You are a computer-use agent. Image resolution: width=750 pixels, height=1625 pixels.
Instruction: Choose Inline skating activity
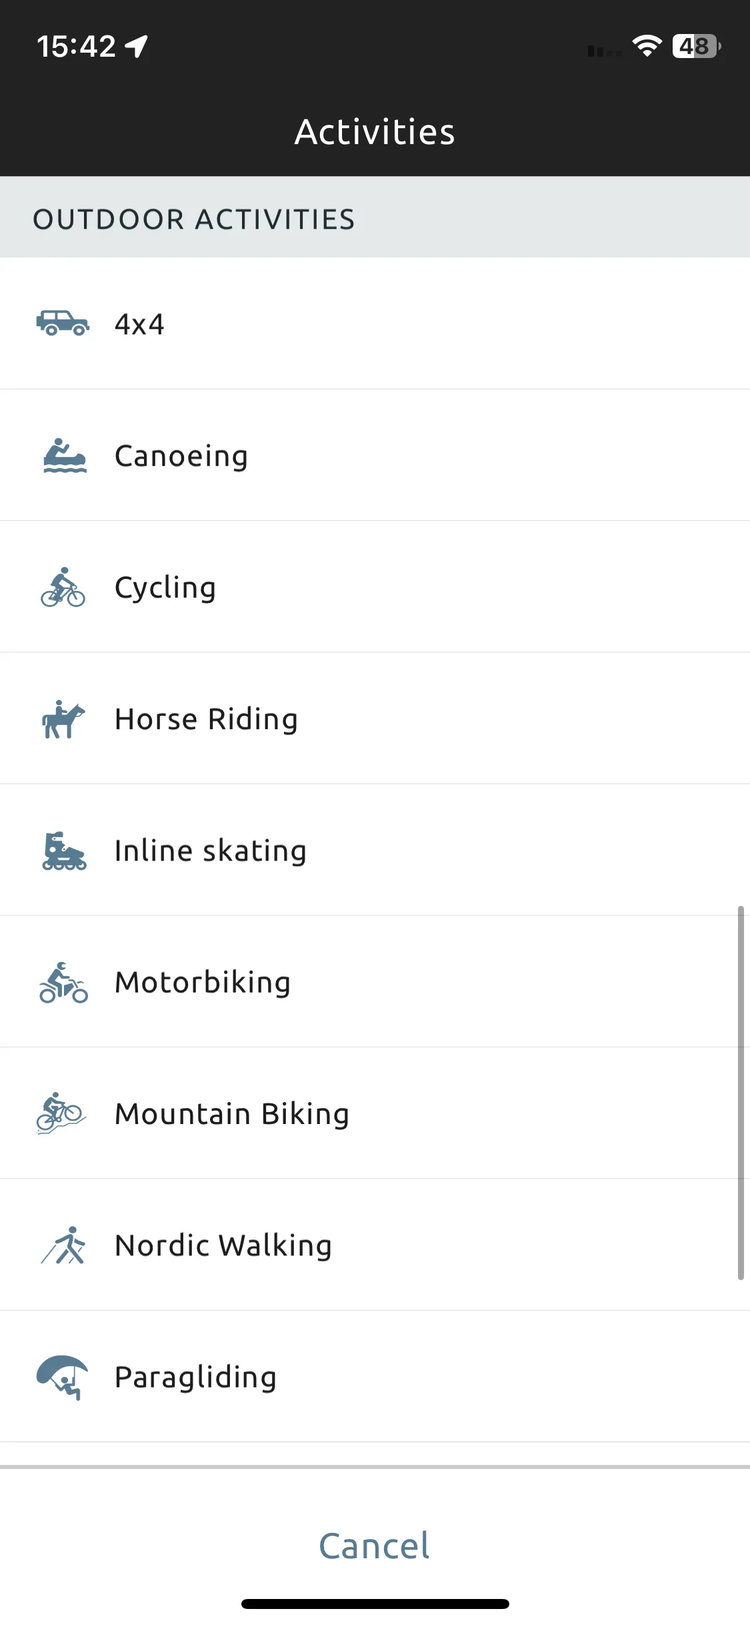pos(375,851)
